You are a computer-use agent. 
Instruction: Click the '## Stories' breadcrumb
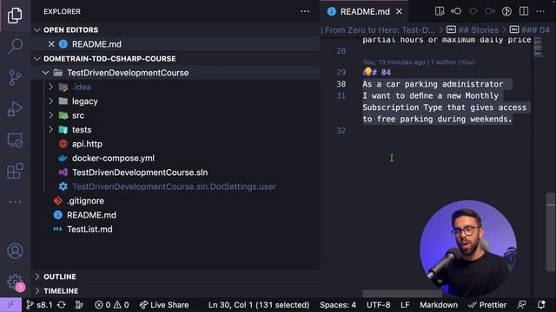(478, 30)
